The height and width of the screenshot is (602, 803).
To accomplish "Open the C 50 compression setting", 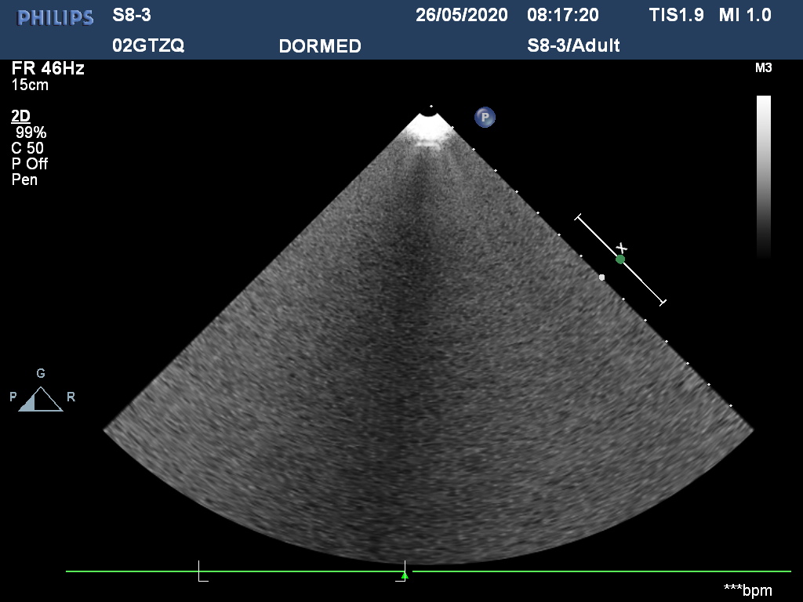I will pyautogui.click(x=27, y=148).
